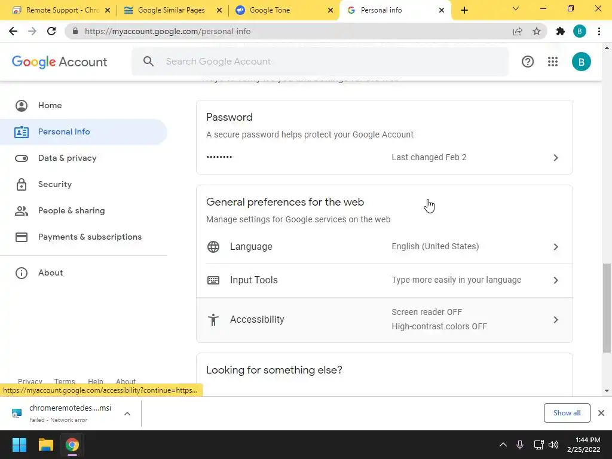Click the address bar URL
The height and width of the screenshot is (459, 612).
[x=167, y=31]
